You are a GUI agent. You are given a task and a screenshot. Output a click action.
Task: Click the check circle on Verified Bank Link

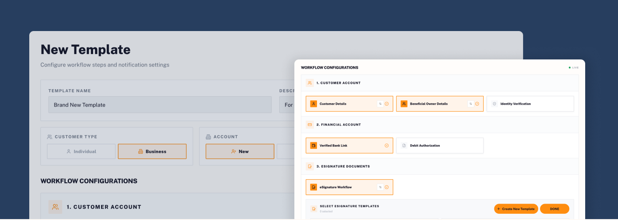click(387, 145)
